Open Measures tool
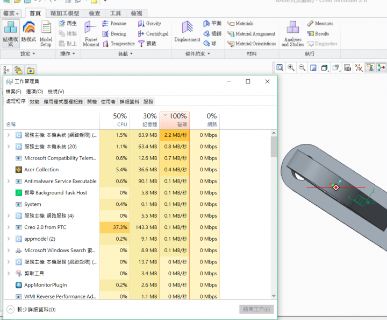Screen dimensions: 387x320 pyautogui.click(x=320, y=24)
